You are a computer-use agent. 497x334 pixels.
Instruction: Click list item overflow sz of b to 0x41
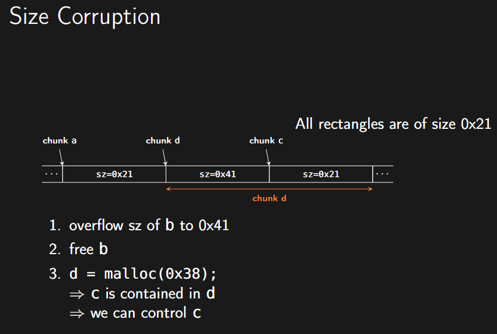click(139, 226)
